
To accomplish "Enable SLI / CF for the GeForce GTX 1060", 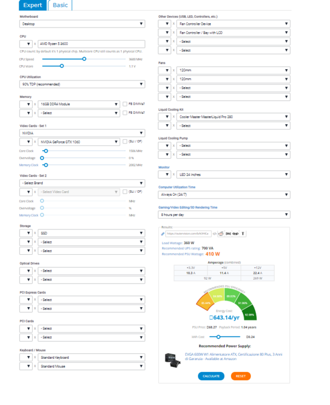I will pos(125,142).
